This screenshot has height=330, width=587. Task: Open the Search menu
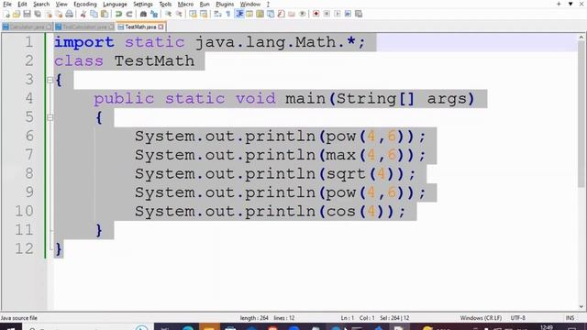point(41,4)
